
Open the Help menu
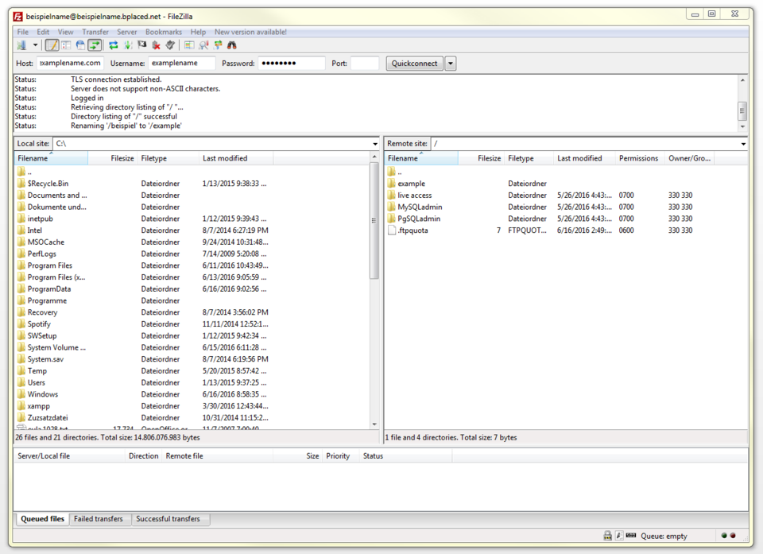click(x=198, y=32)
